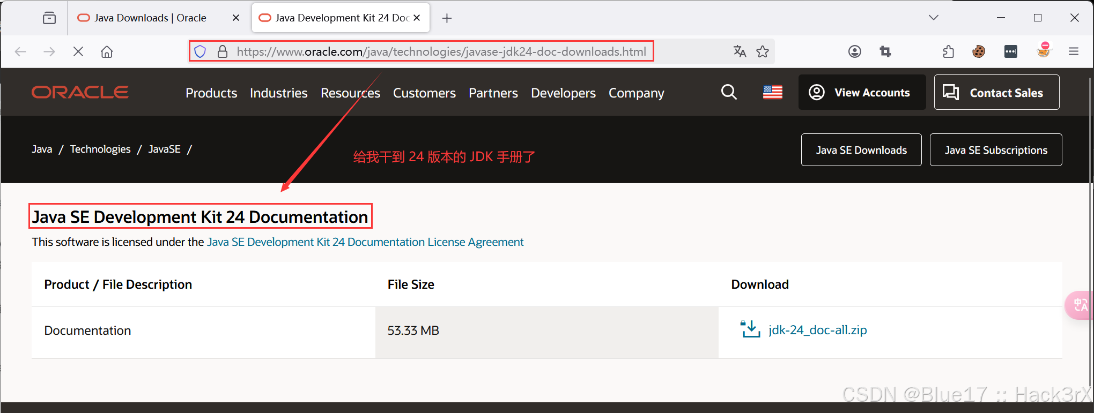Image resolution: width=1094 pixels, height=413 pixels.
Task: Close the Java Downloads | Oracle tab
Action: pos(236,18)
